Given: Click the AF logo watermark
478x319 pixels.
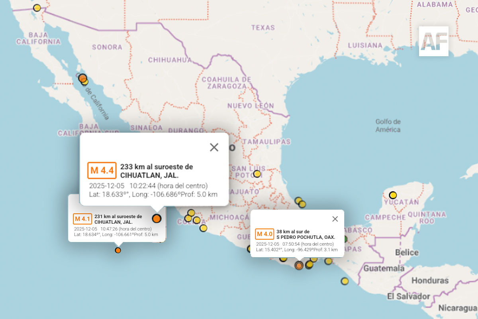Looking at the screenshot, I should 434,41.
